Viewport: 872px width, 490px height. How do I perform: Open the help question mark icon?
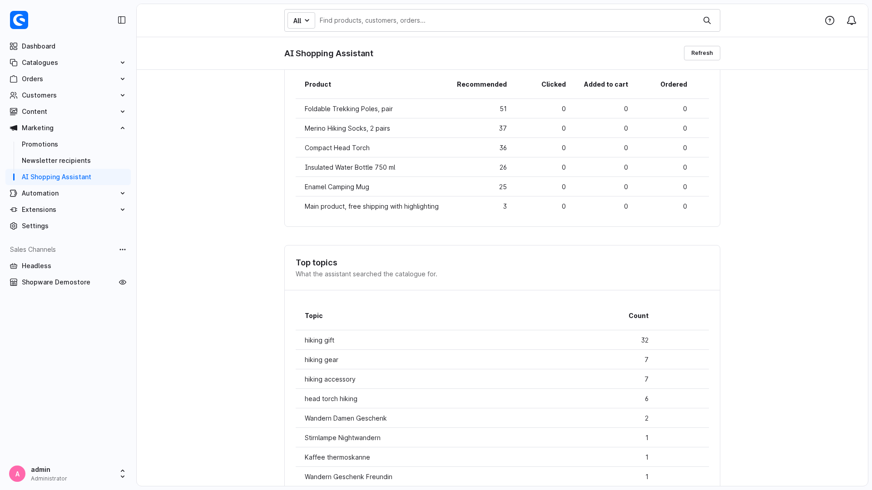click(830, 20)
